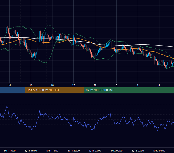Click the 8/12 00:00 date label
This screenshot has height=153, width=174.
[x=116, y=150]
